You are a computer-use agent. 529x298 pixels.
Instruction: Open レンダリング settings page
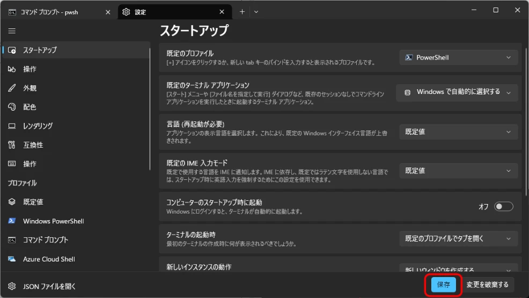38,126
